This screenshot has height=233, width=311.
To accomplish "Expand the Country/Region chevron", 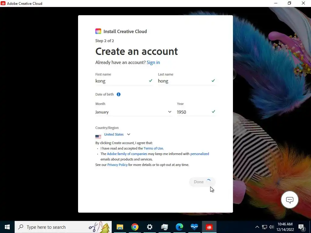I will [x=128, y=134].
